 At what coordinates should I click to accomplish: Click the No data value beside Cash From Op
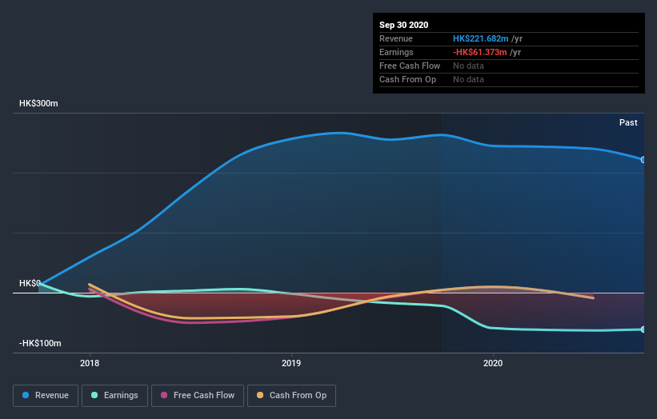pos(468,79)
